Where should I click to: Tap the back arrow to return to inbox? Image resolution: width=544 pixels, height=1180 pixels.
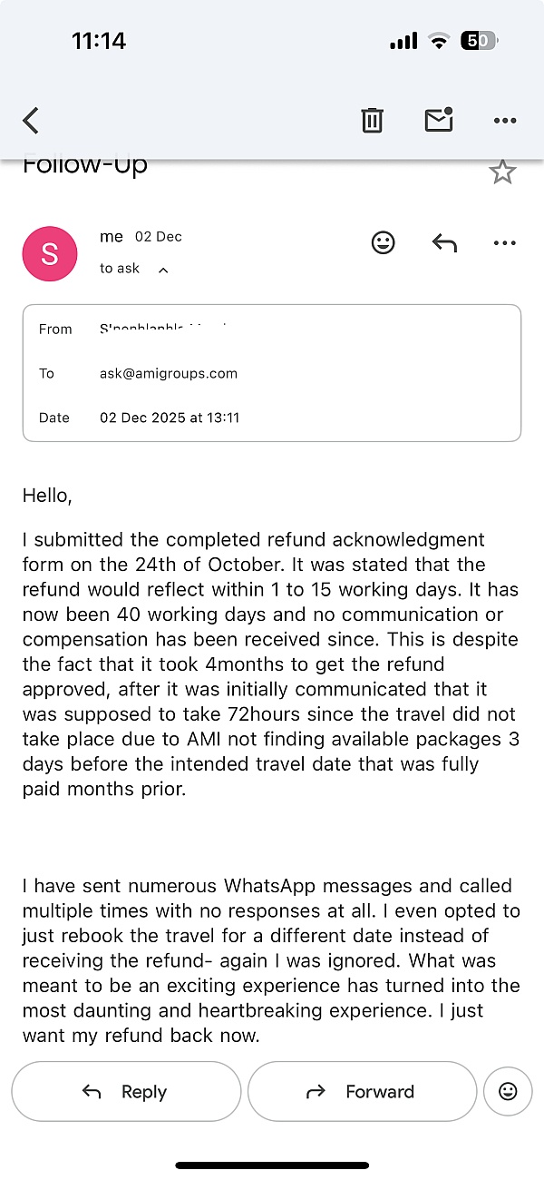(31, 120)
